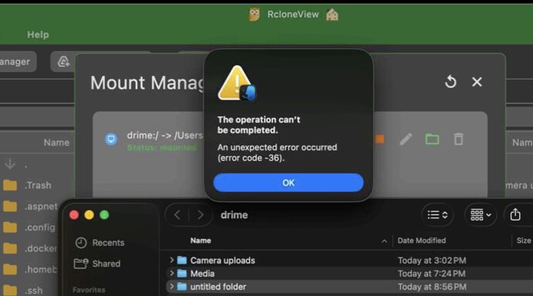Expand untitled folder in Finder

point(171,287)
